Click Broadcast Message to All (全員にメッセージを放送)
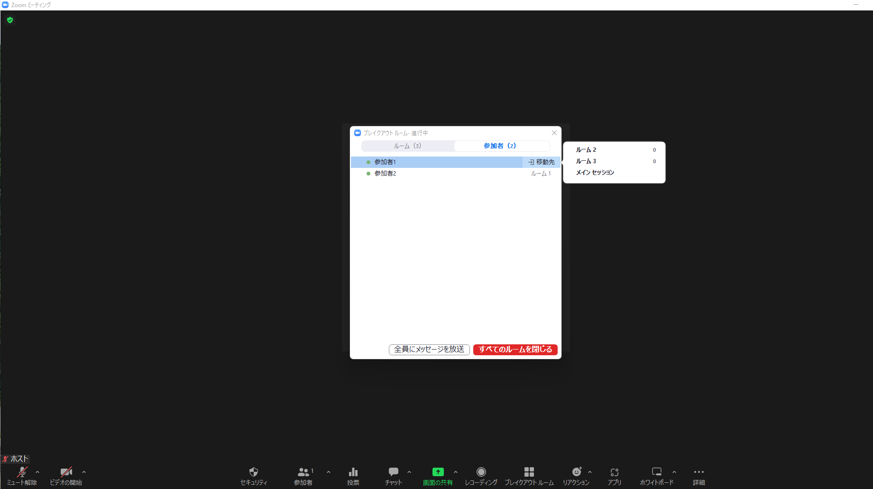This screenshot has width=873, height=489. tap(429, 350)
